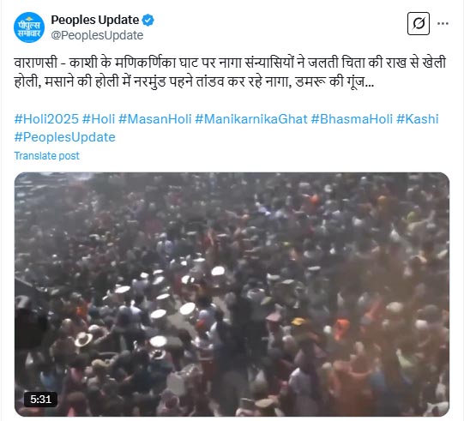Click Translate post
Screen dimensions: 464x421
point(47,156)
